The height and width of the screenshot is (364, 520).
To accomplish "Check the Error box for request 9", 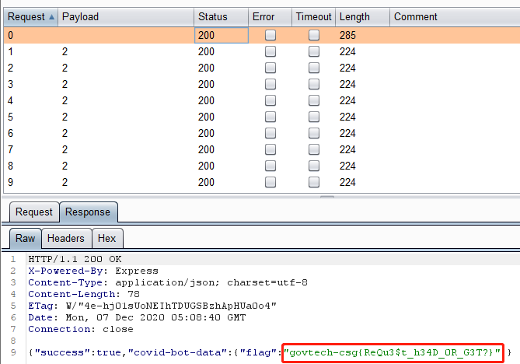I will tap(270, 182).
